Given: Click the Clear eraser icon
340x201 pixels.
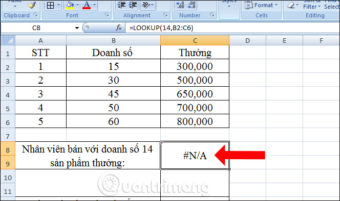Looking at the screenshot, I should click(x=291, y=5).
